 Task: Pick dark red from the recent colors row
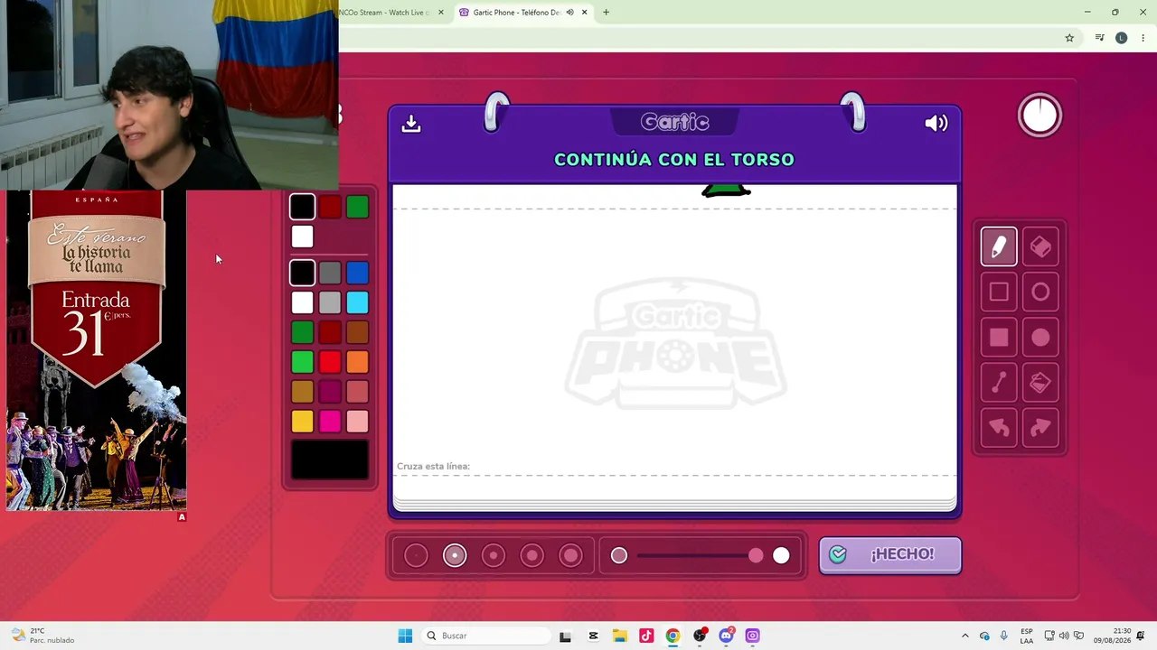coord(330,207)
